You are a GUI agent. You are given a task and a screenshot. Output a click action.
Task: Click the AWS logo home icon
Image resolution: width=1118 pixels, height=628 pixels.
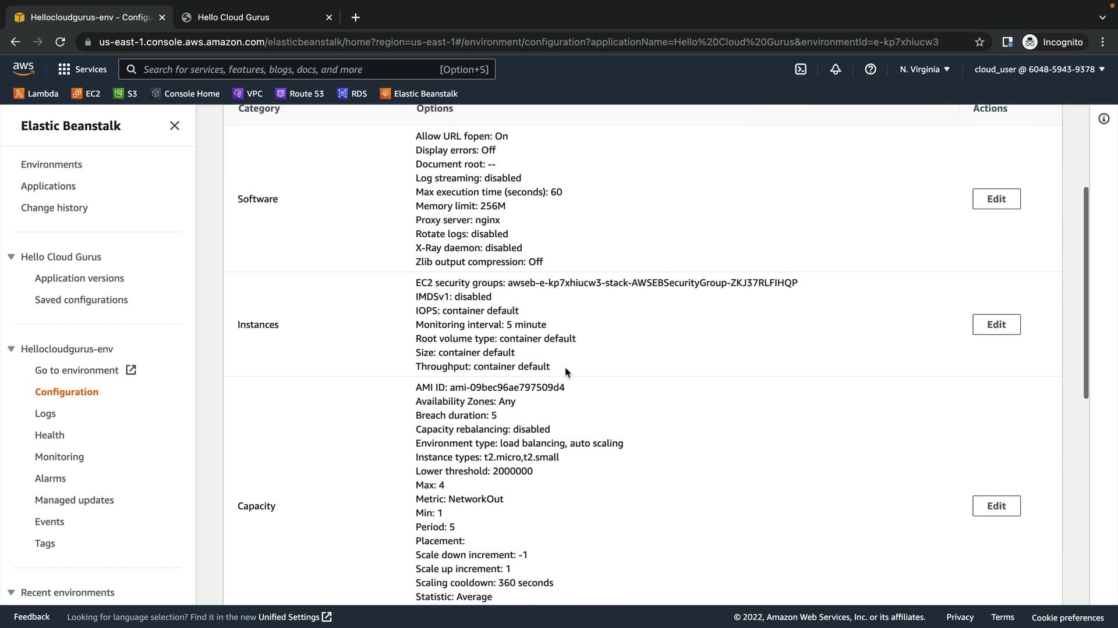pos(23,69)
